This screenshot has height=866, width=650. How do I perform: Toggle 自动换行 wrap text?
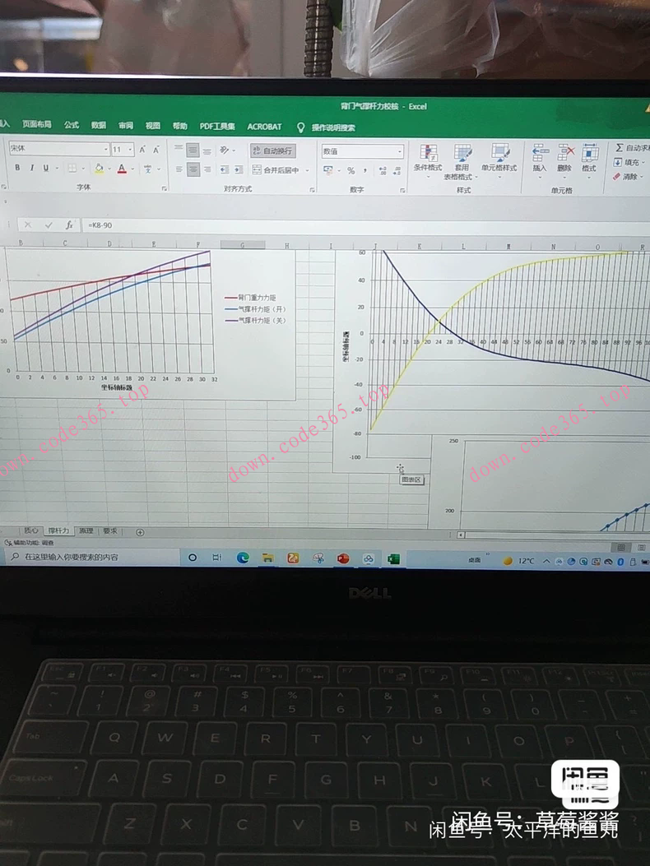272,151
